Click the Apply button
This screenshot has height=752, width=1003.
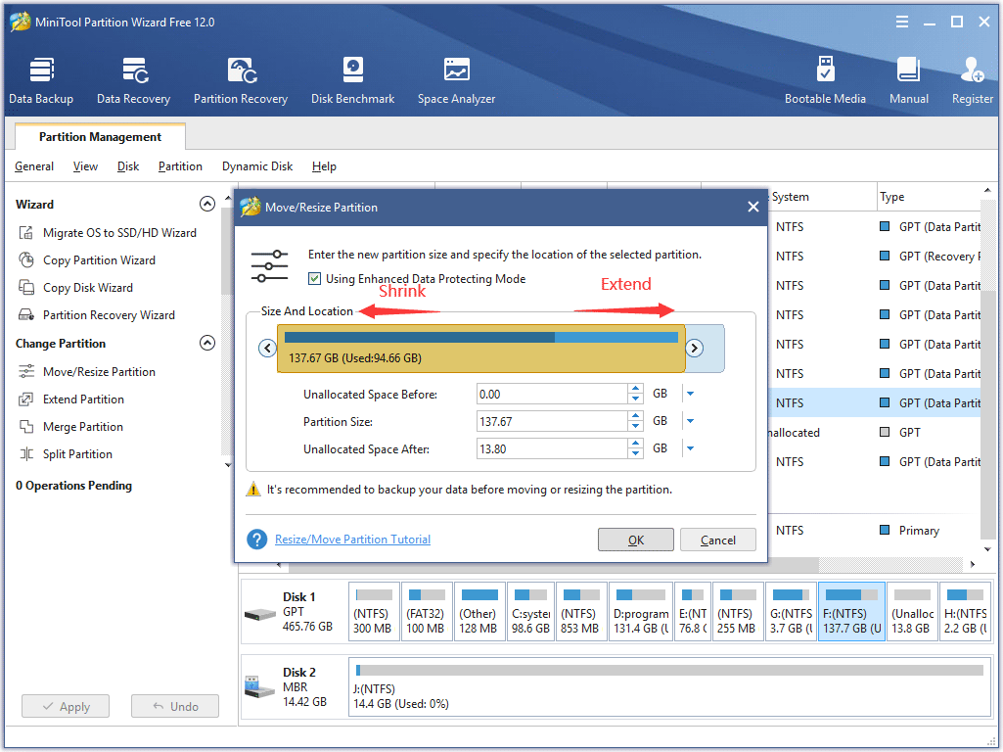pos(66,707)
